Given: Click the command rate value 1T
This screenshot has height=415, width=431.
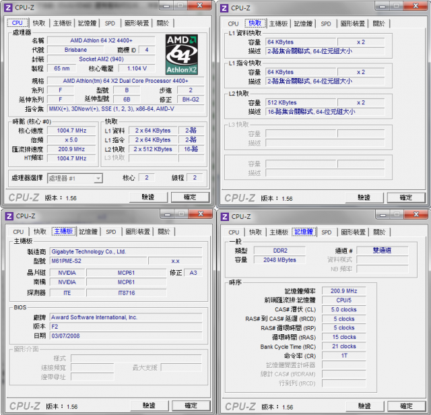Looking at the screenshot, I should coord(344,356).
